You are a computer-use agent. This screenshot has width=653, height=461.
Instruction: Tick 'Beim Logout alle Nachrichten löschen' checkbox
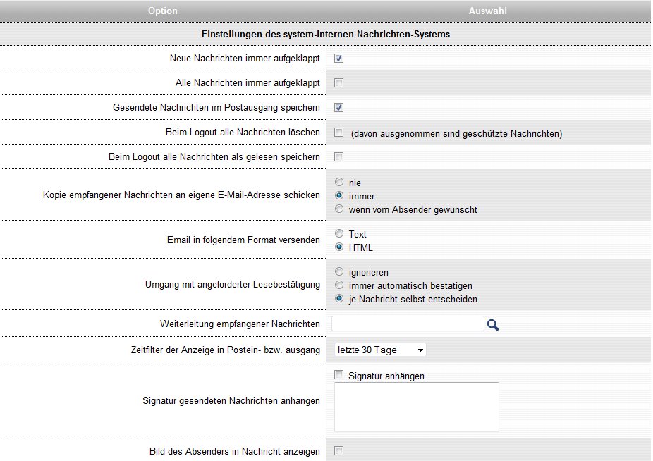click(338, 133)
